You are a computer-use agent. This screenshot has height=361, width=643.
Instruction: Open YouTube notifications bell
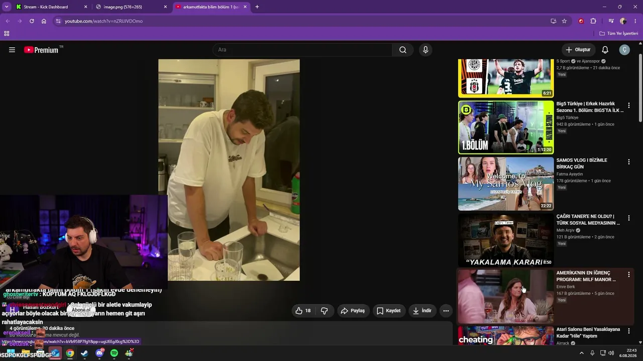click(605, 50)
